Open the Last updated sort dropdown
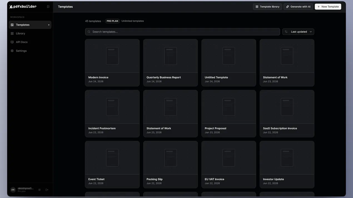Viewport: 353px width, 198px height. pos(298,32)
